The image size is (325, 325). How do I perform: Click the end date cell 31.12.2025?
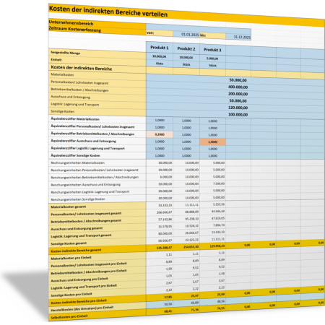[238, 37]
